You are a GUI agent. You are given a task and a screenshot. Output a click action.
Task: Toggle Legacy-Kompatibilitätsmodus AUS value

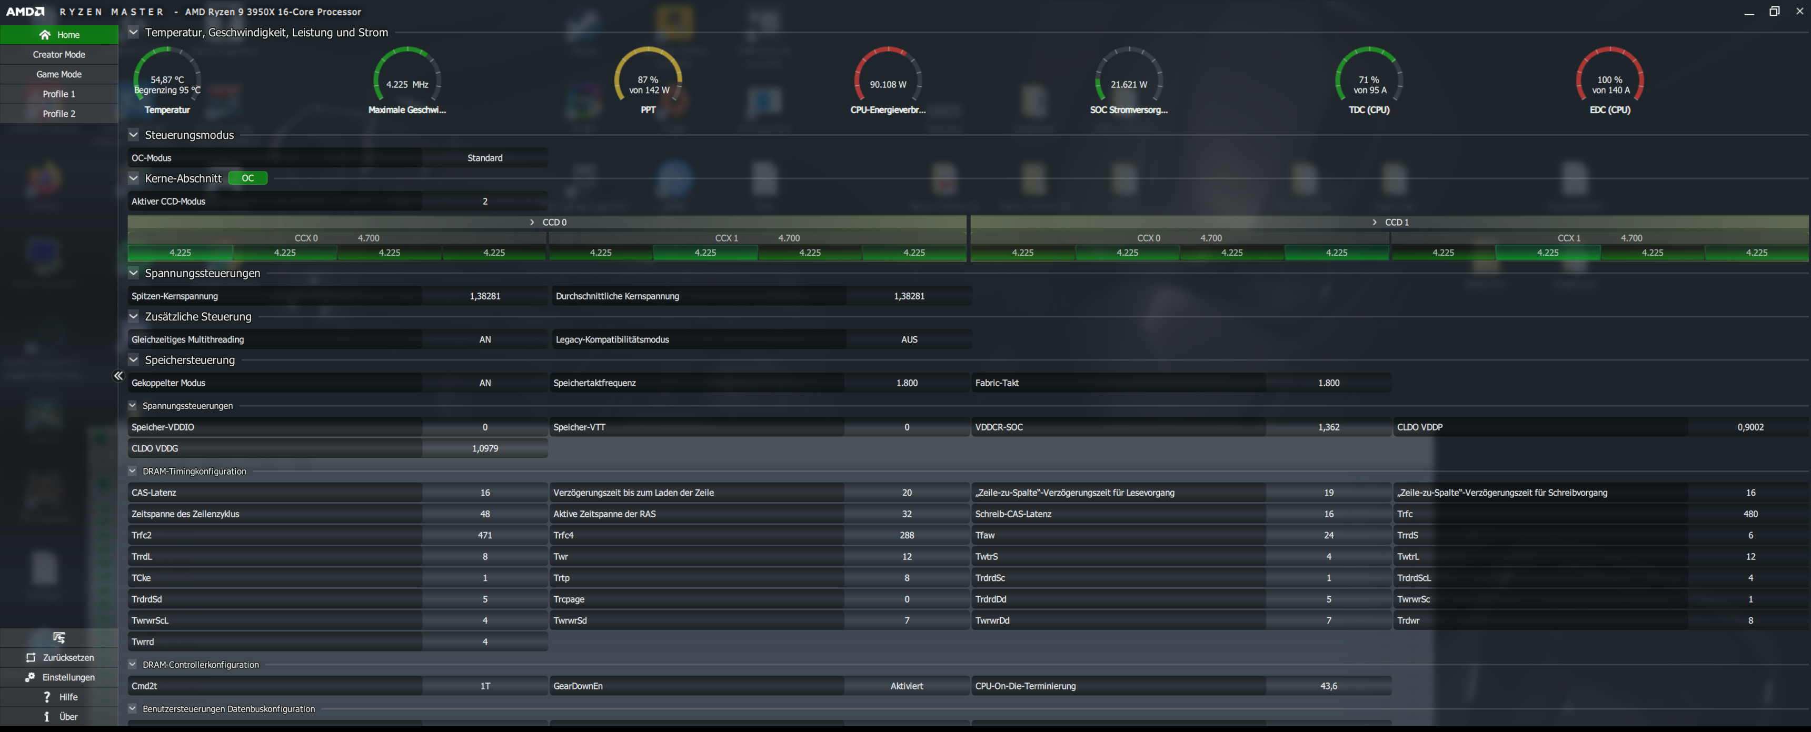[x=908, y=339]
